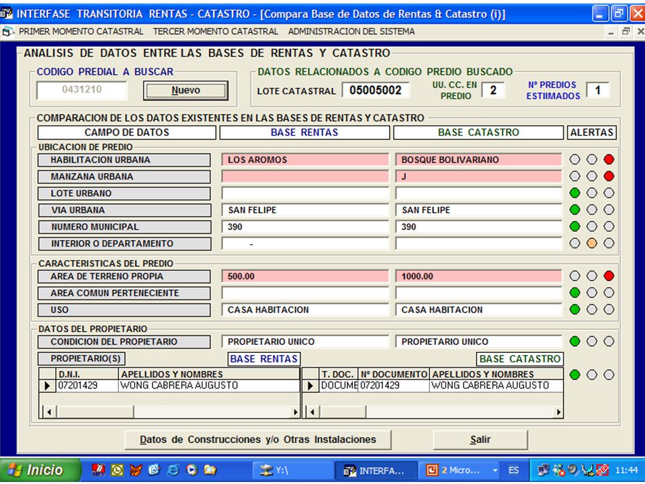Open Windows Media Player quick-launch icon
Viewport: 645px width, 484px height.
[x=191, y=470]
